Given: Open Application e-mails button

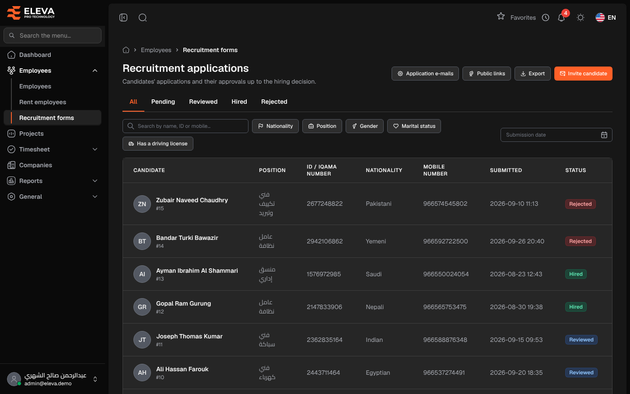Looking at the screenshot, I should (425, 74).
